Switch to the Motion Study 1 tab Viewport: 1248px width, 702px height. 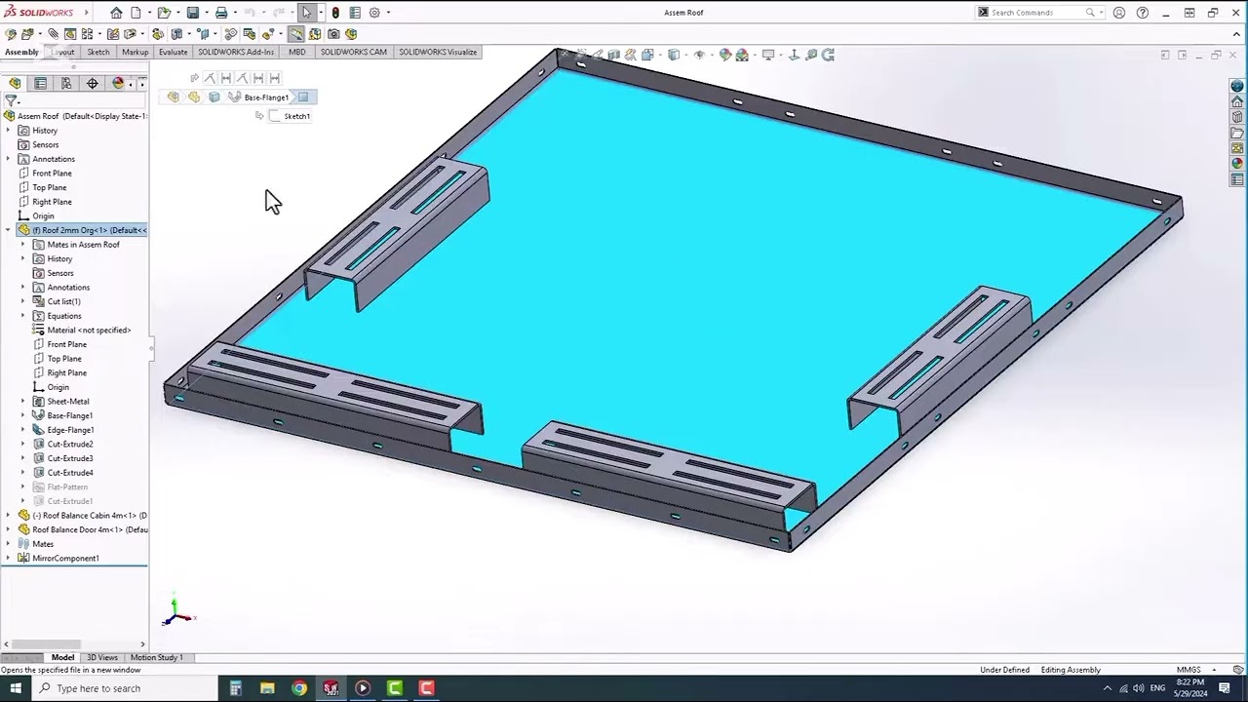point(156,657)
